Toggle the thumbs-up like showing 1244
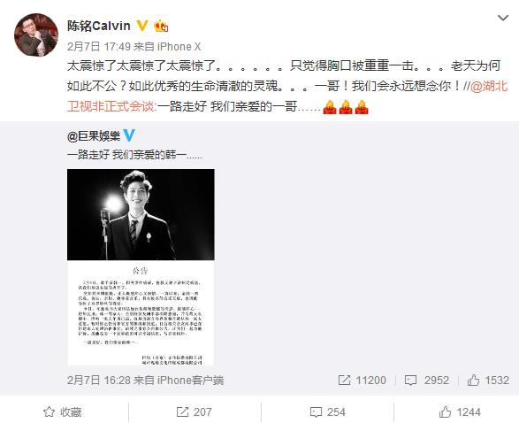Screen dimensions: 519x423 (x=460, y=412)
